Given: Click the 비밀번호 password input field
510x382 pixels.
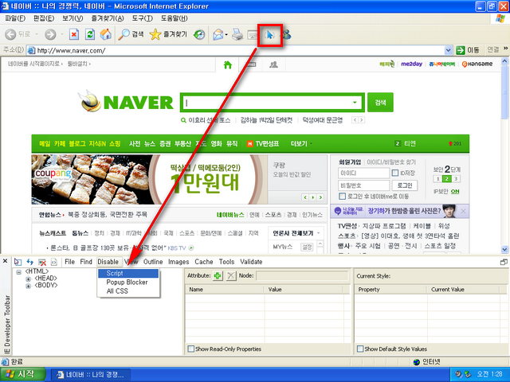Looking at the screenshot, I should (363, 185).
